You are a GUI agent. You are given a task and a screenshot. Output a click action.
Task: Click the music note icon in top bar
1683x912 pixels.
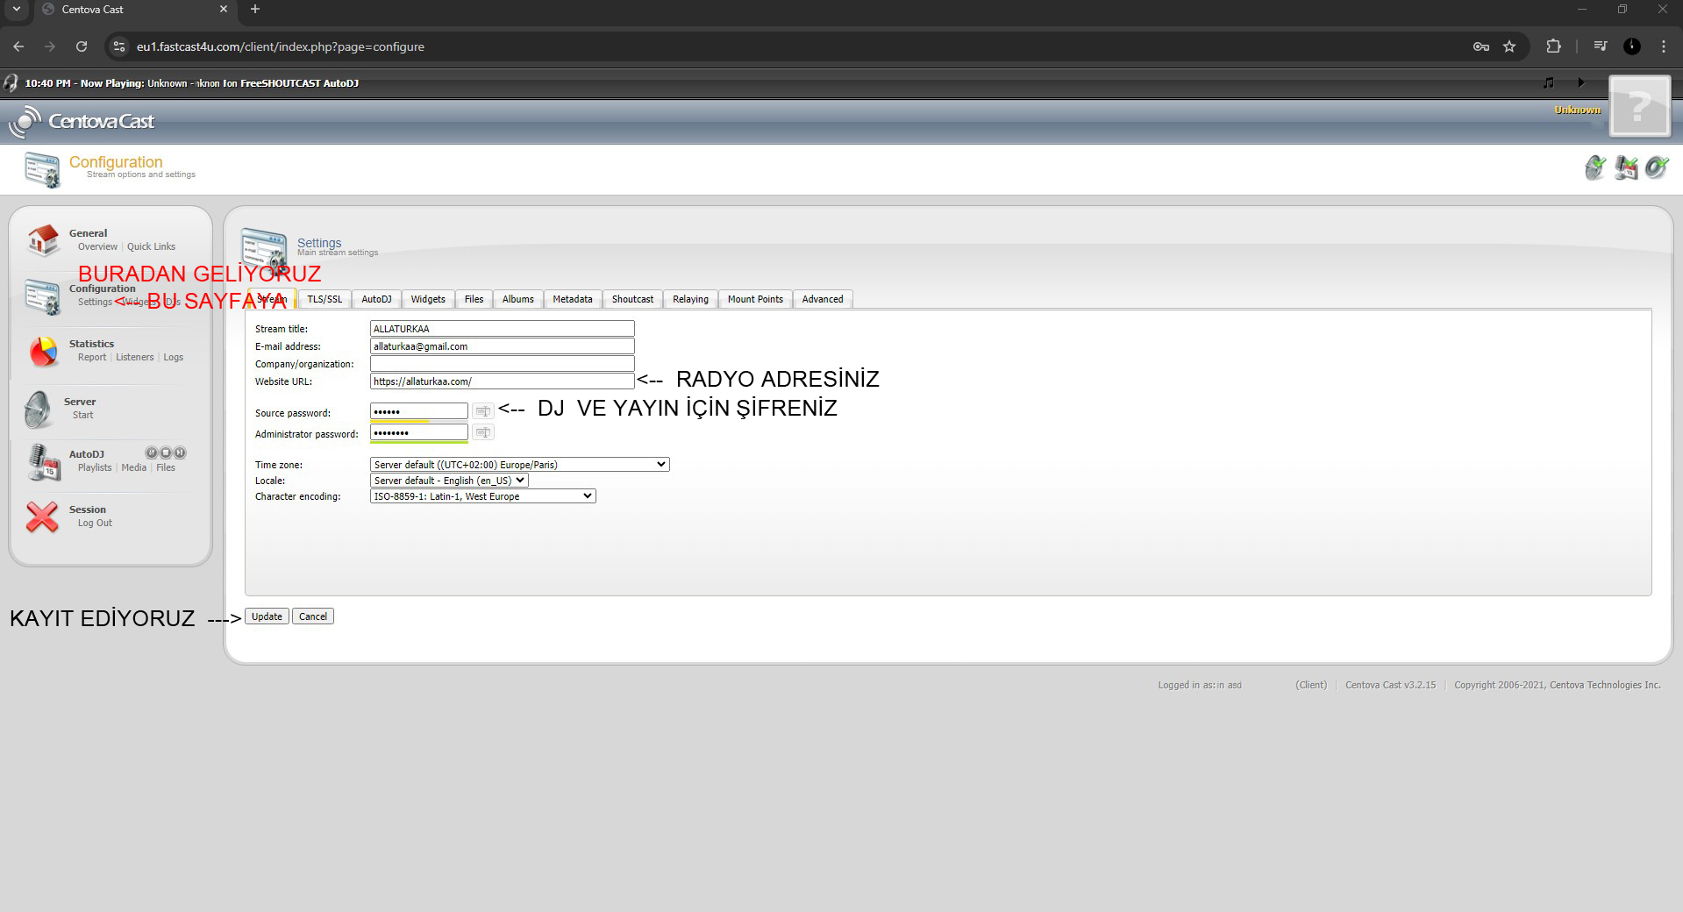tap(1549, 82)
